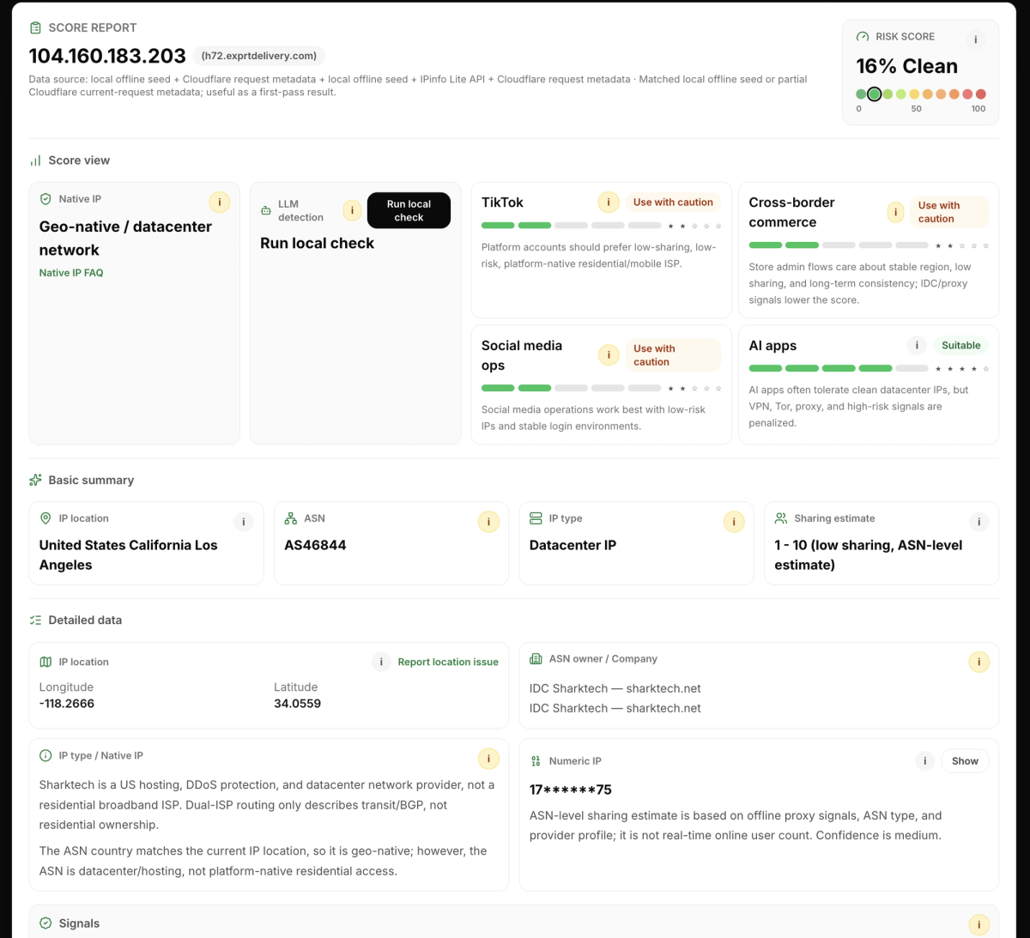Click the Run local check button
This screenshot has height=938, width=1030.
(x=409, y=210)
